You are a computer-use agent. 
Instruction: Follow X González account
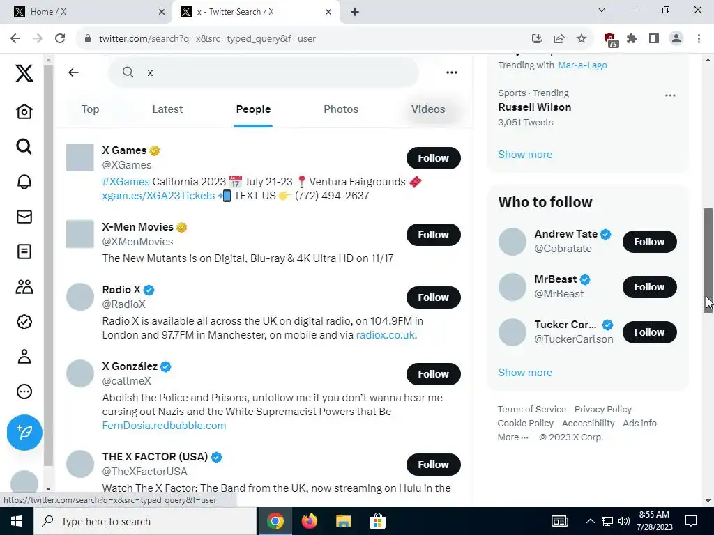point(434,374)
